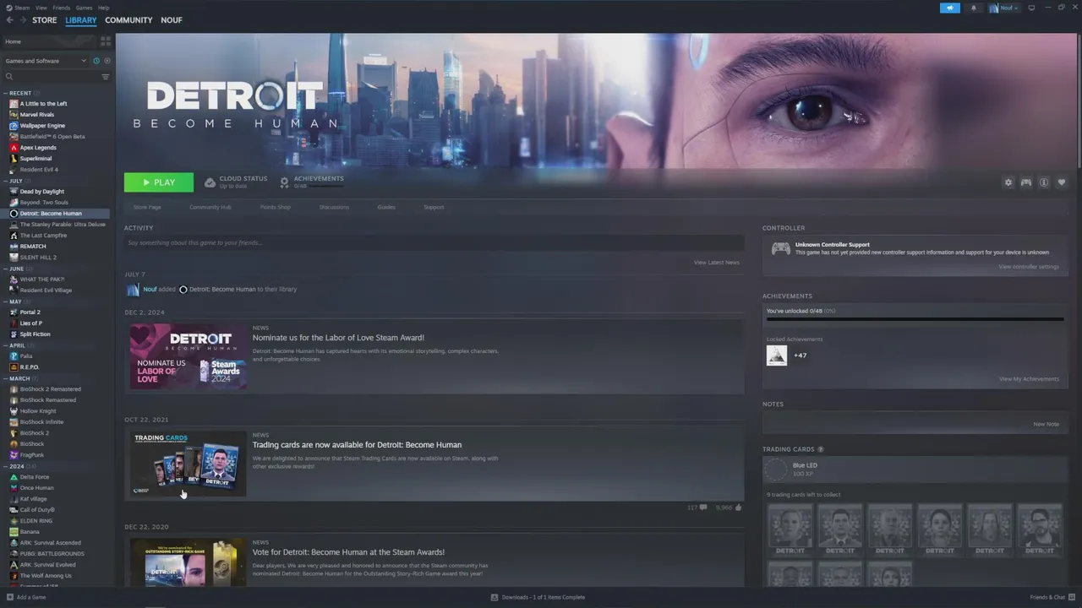Screen dimensions: 1082x608
Task: Click the Portal 2 game icon
Action: 14,312
